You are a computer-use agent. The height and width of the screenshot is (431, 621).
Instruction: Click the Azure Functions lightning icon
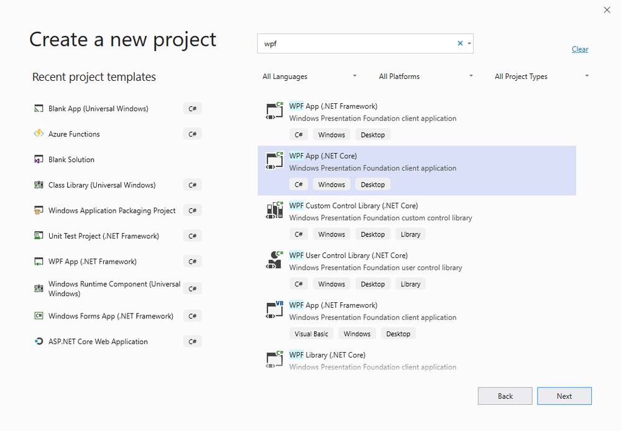pyautogui.click(x=39, y=134)
